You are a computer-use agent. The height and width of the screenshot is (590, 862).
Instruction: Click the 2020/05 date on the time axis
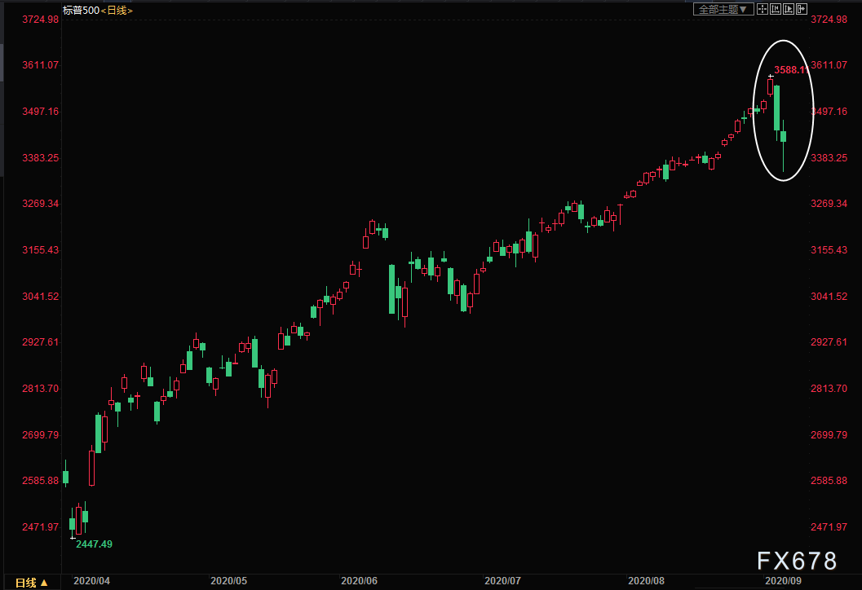point(228,581)
